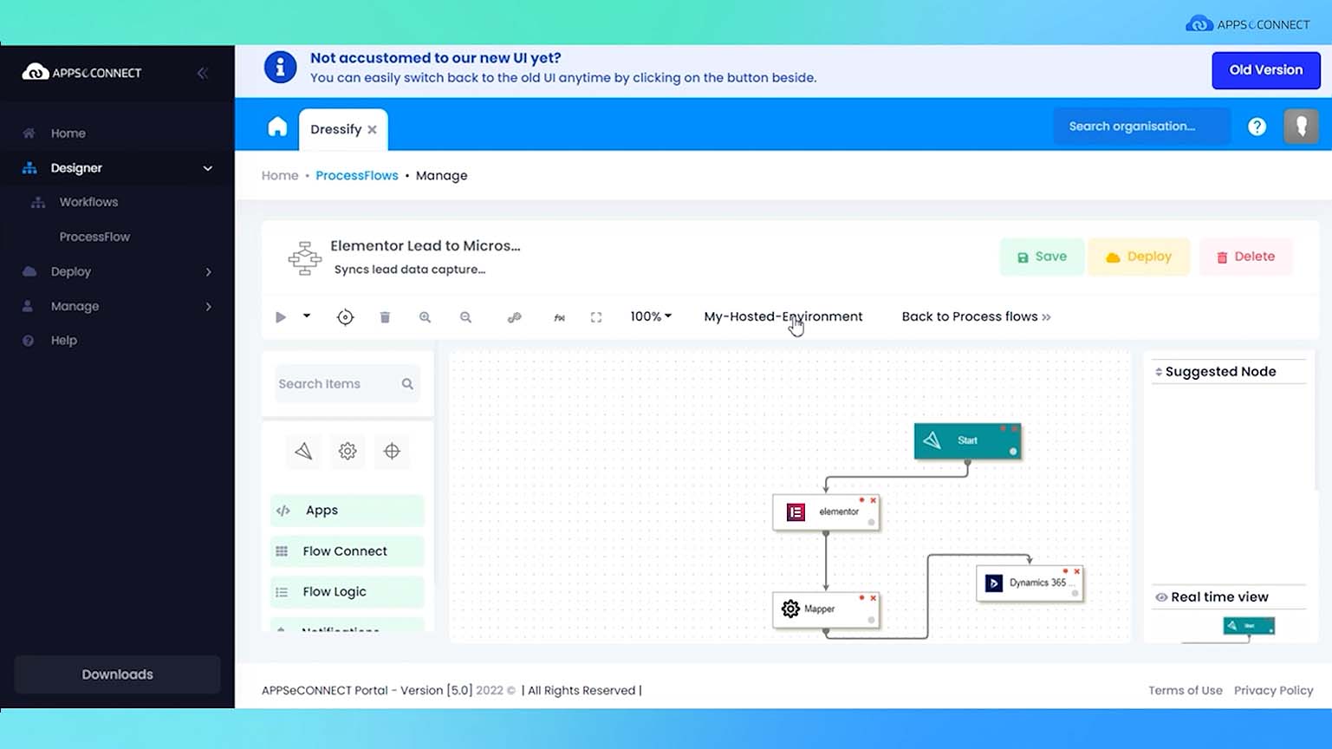The image size is (1332, 749).
Task: Click the Elementor Lead to Micros... title
Action: tap(426, 246)
